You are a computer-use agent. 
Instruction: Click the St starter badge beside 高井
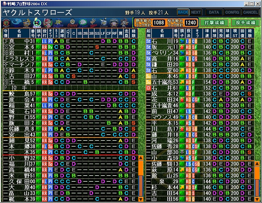click(x=148, y=59)
